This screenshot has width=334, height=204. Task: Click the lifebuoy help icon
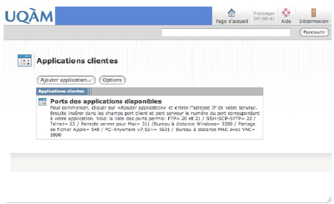[x=286, y=12]
